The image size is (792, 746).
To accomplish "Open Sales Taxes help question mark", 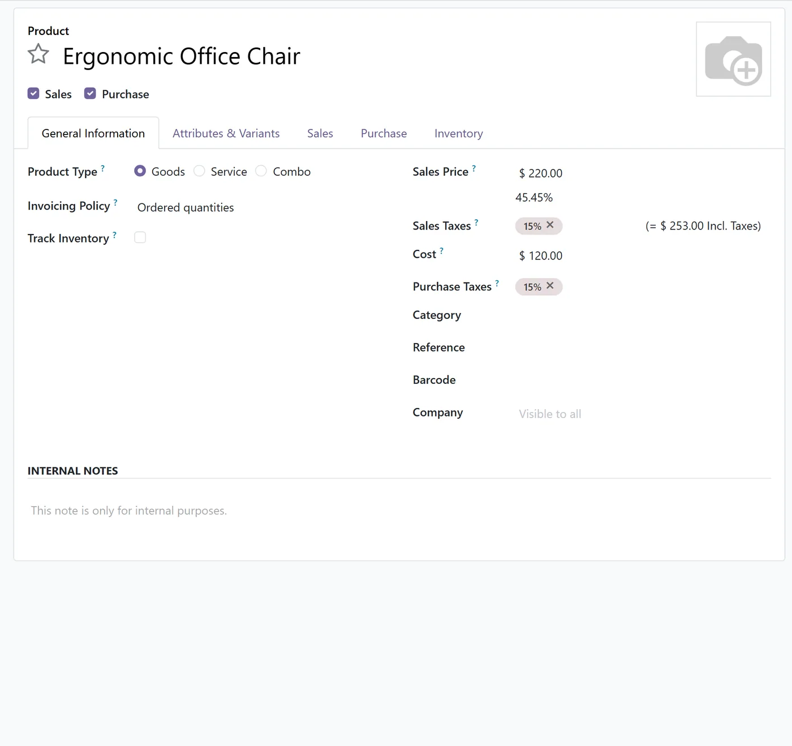I will [x=476, y=222].
